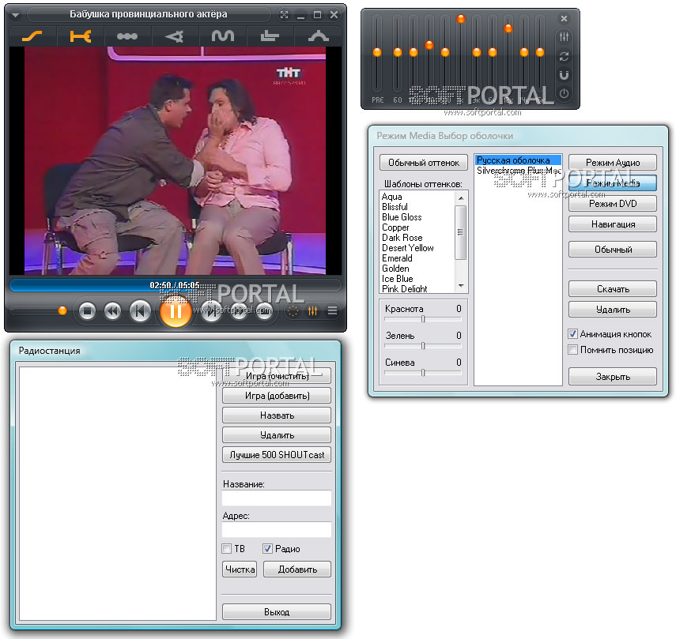This screenshot has height=639, width=676.
Task: Toggle the Радио checkbox
Action: click(x=267, y=549)
